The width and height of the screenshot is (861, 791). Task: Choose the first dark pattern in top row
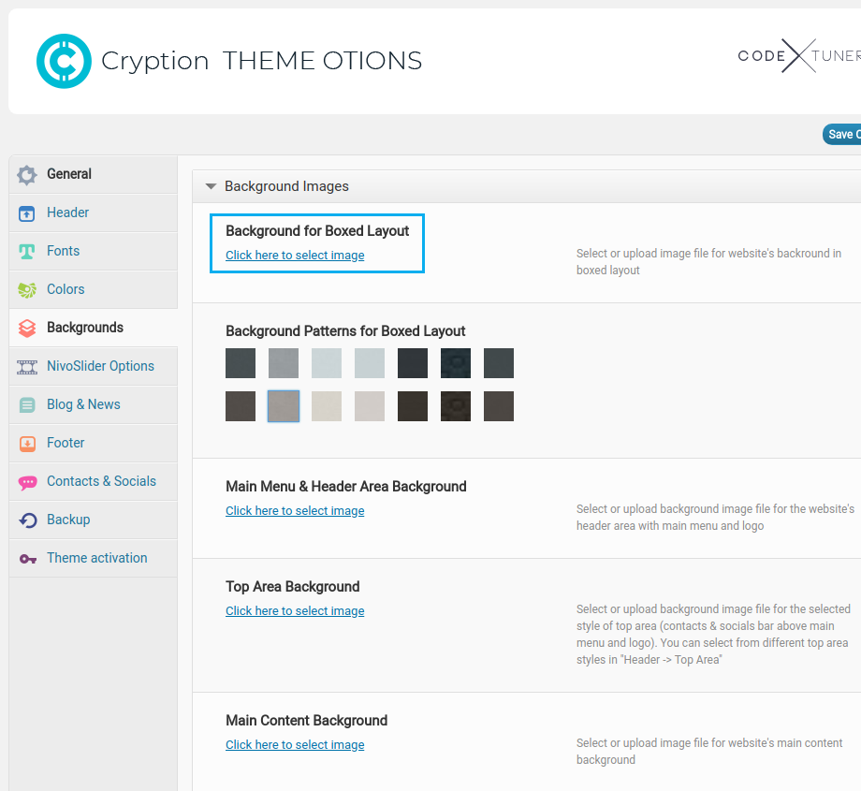click(241, 363)
